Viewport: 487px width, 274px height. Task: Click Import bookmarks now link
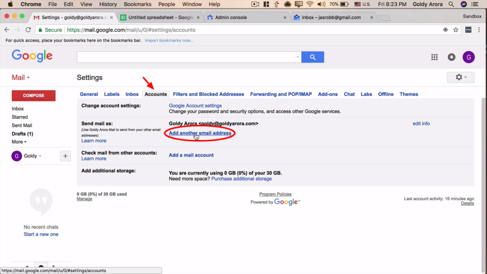click(169, 40)
